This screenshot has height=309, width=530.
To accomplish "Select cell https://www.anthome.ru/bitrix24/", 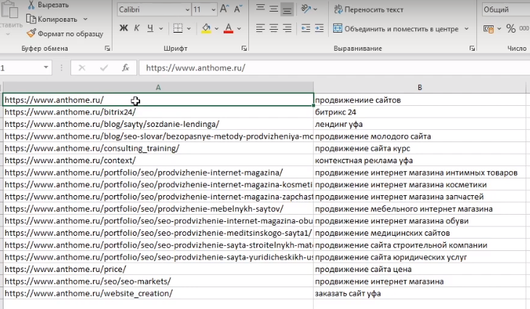I will 158,112.
